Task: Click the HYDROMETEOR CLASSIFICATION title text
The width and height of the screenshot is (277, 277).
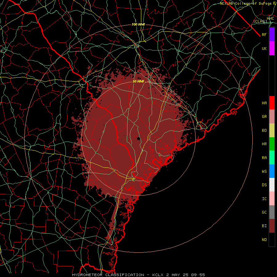Action: [108, 275]
